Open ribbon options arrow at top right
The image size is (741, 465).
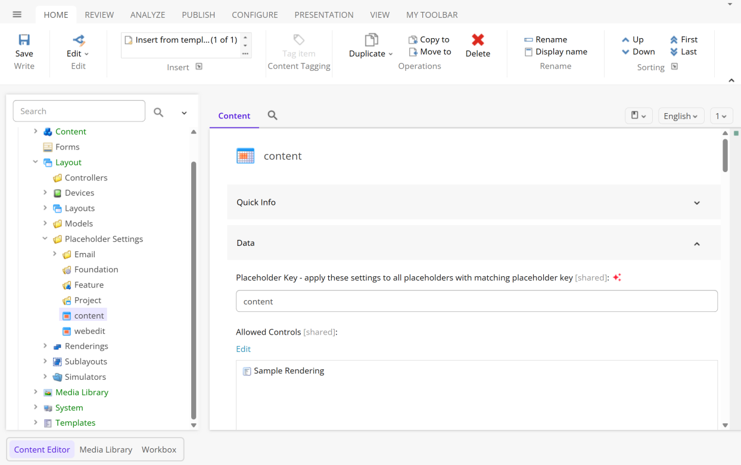click(x=731, y=5)
